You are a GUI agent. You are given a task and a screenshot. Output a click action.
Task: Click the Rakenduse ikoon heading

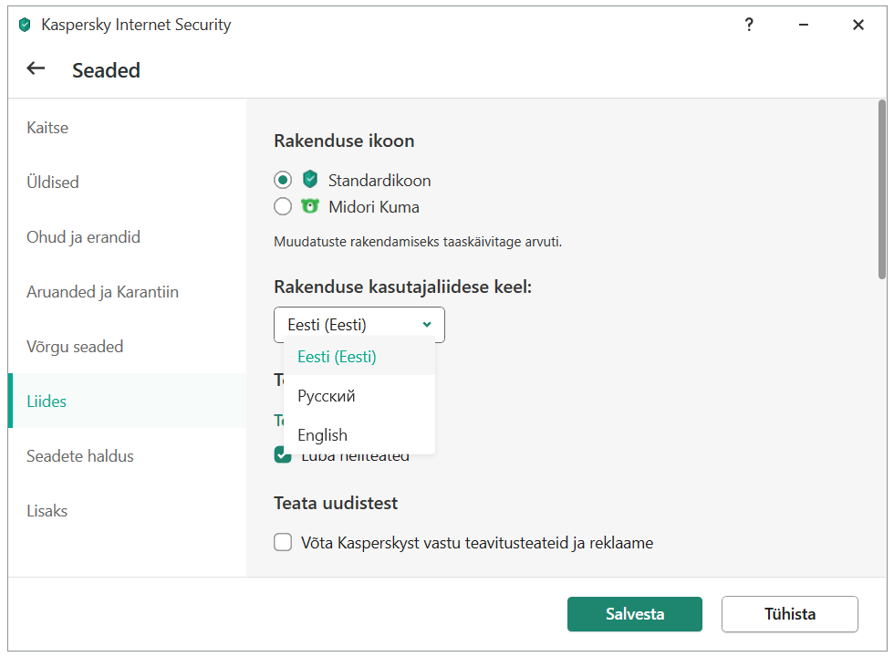click(344, 141)
